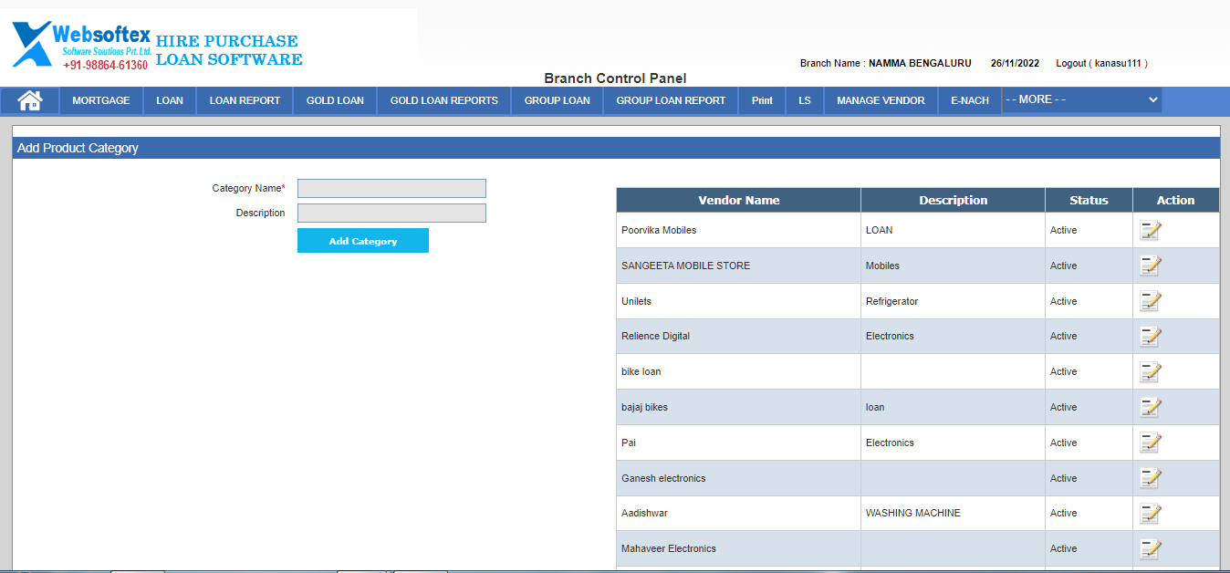Open the MANAGE VENDOR menu
This screenshot has height=573, width=1230.
tap(881, 100)
